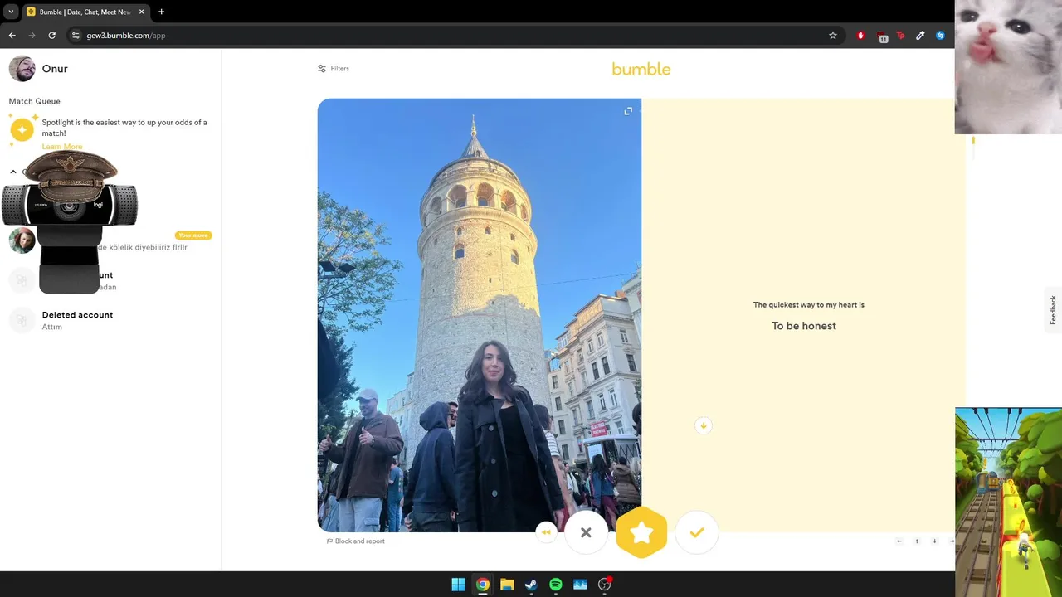The width and height of the screenshot is (1062, 597).
Task: Bookmark this page with star icon
Action: (833, 36)
